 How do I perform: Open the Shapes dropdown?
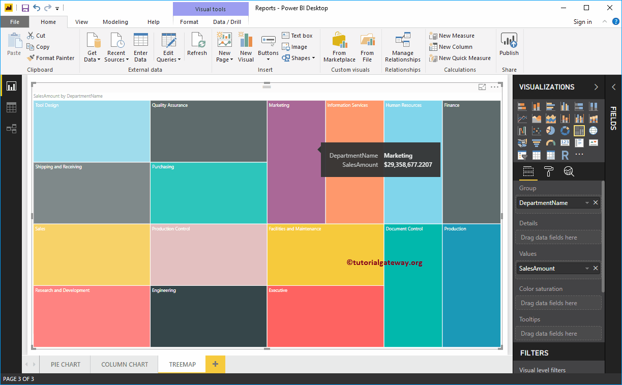(x=298, y=58)
